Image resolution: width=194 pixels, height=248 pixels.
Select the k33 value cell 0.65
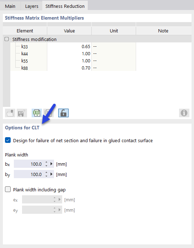pos(69,46)
